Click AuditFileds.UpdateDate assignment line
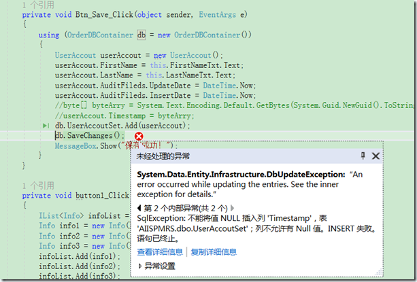This screenshot has height=282, width=417. (155, 86)
